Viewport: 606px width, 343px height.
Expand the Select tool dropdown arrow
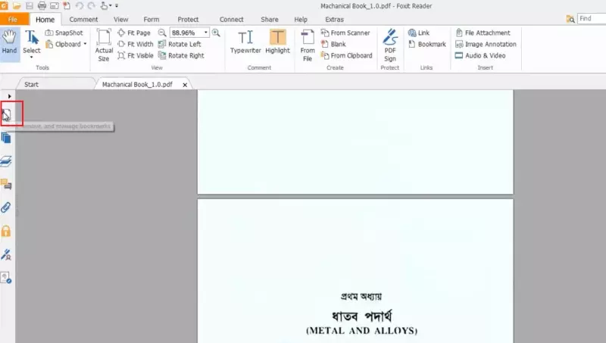tap(32, 58)
